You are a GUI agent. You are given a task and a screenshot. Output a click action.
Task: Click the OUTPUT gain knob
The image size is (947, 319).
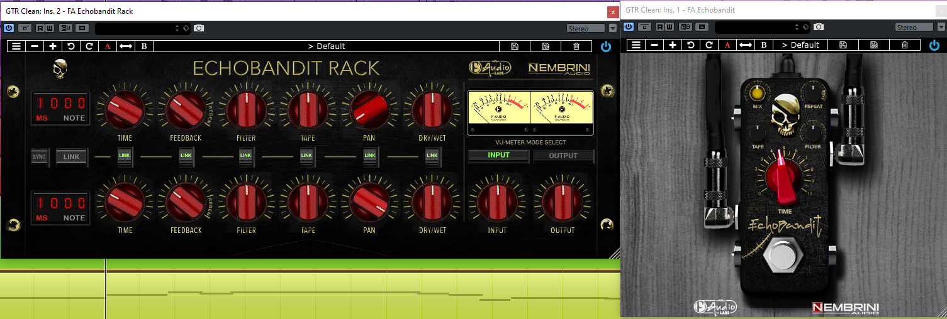[x=563, y=202]
